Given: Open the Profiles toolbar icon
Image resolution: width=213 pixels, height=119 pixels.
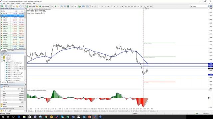Looking at the screenshot, I should pyautogui.click(x=7, y=6).
